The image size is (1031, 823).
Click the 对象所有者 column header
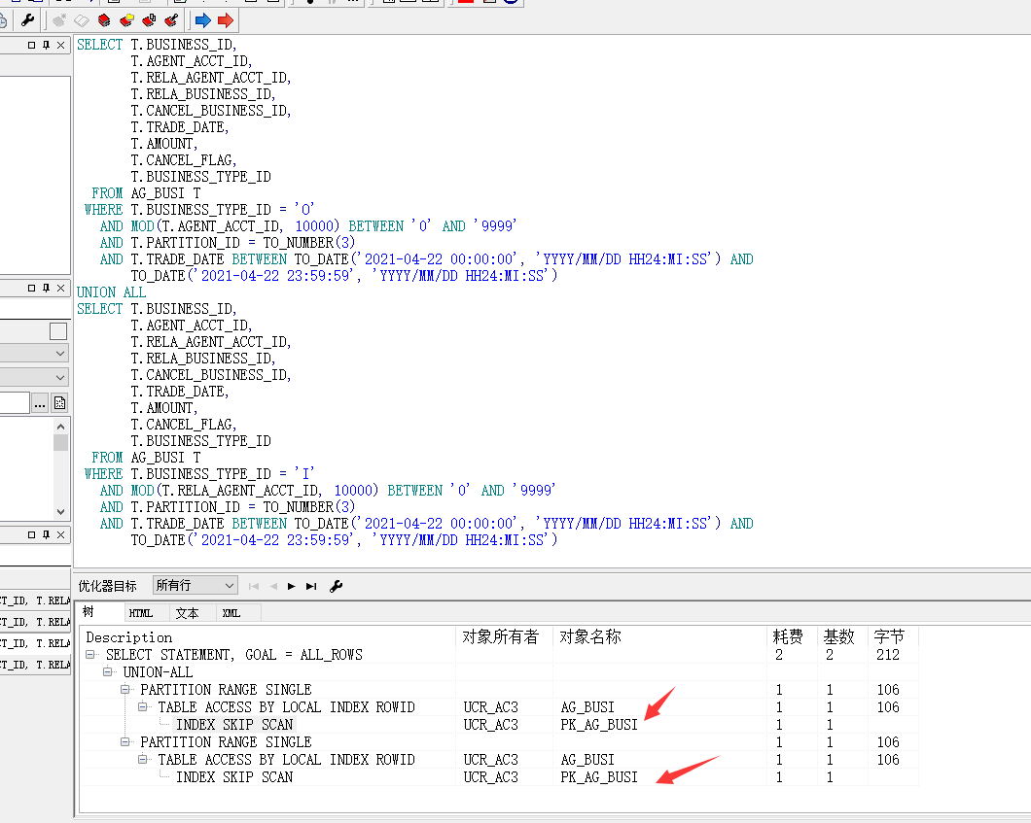pyautogui.click(x=505, y=637)
